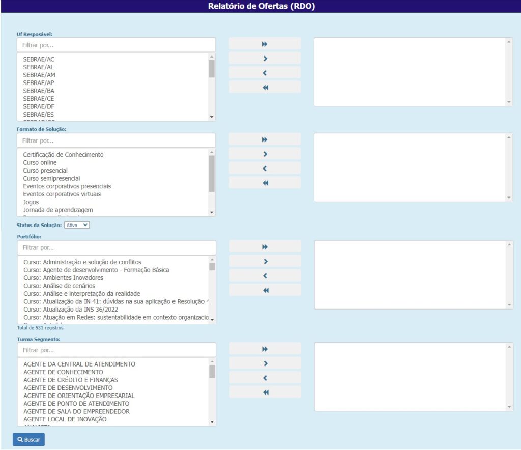Remove all selected Uf Resposável items
Screen dimensions: 521x450
click(265, 88)
